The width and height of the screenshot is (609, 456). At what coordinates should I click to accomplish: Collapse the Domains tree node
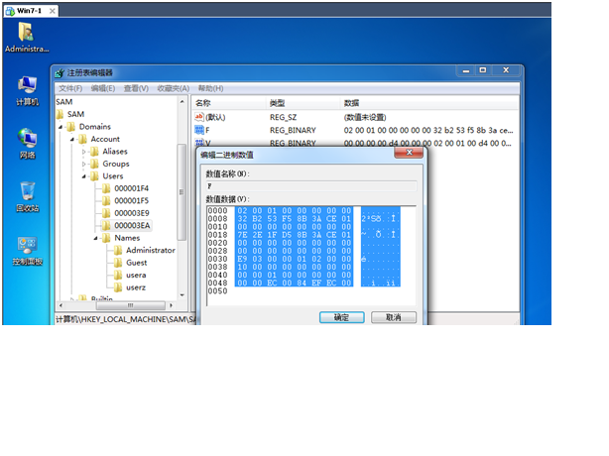point(61,127)
